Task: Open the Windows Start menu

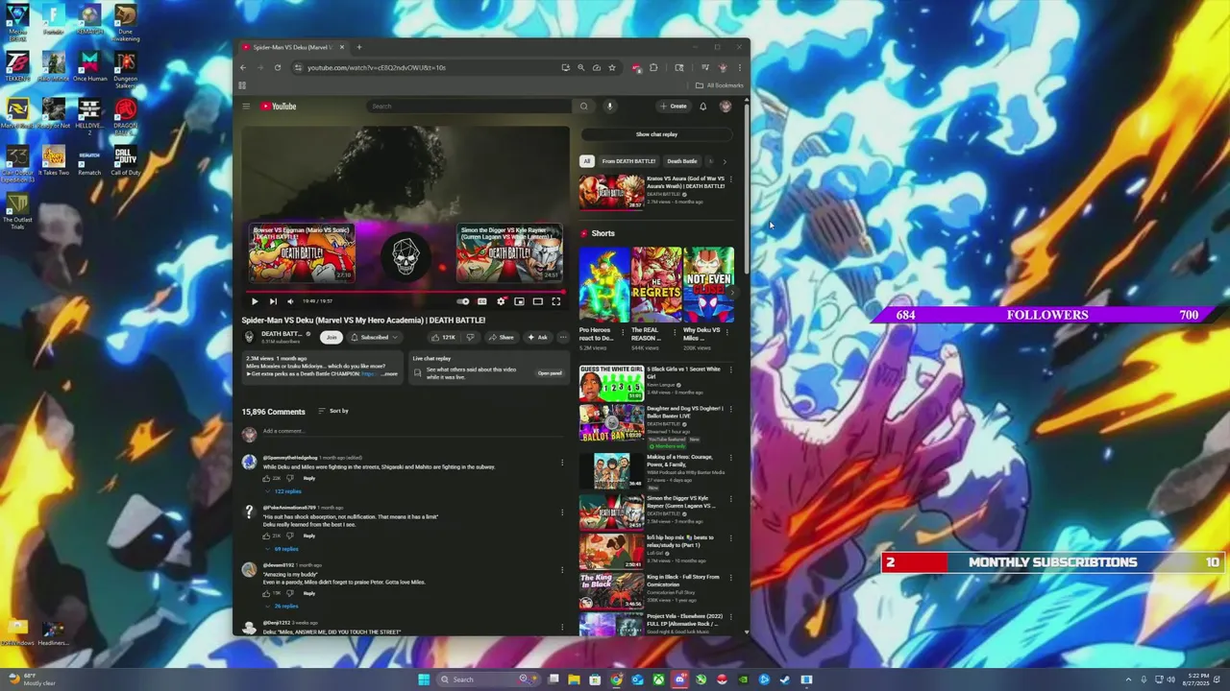Action: (x=424, y=679)
